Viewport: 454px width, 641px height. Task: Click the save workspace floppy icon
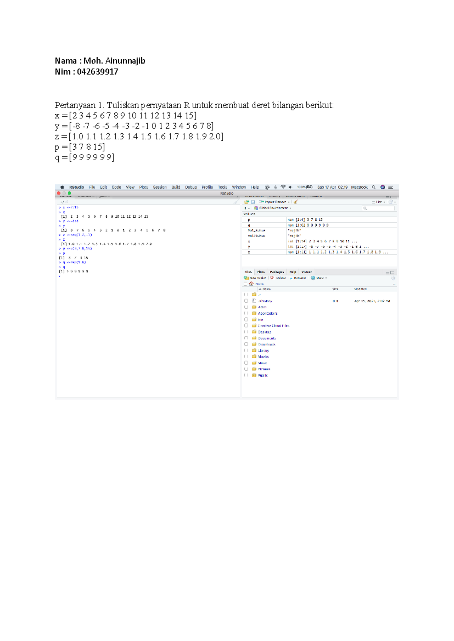point(253,202)
